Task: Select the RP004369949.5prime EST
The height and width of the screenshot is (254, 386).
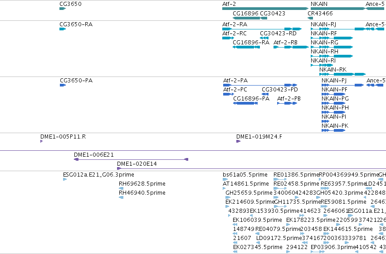Action: pos(320,179)
